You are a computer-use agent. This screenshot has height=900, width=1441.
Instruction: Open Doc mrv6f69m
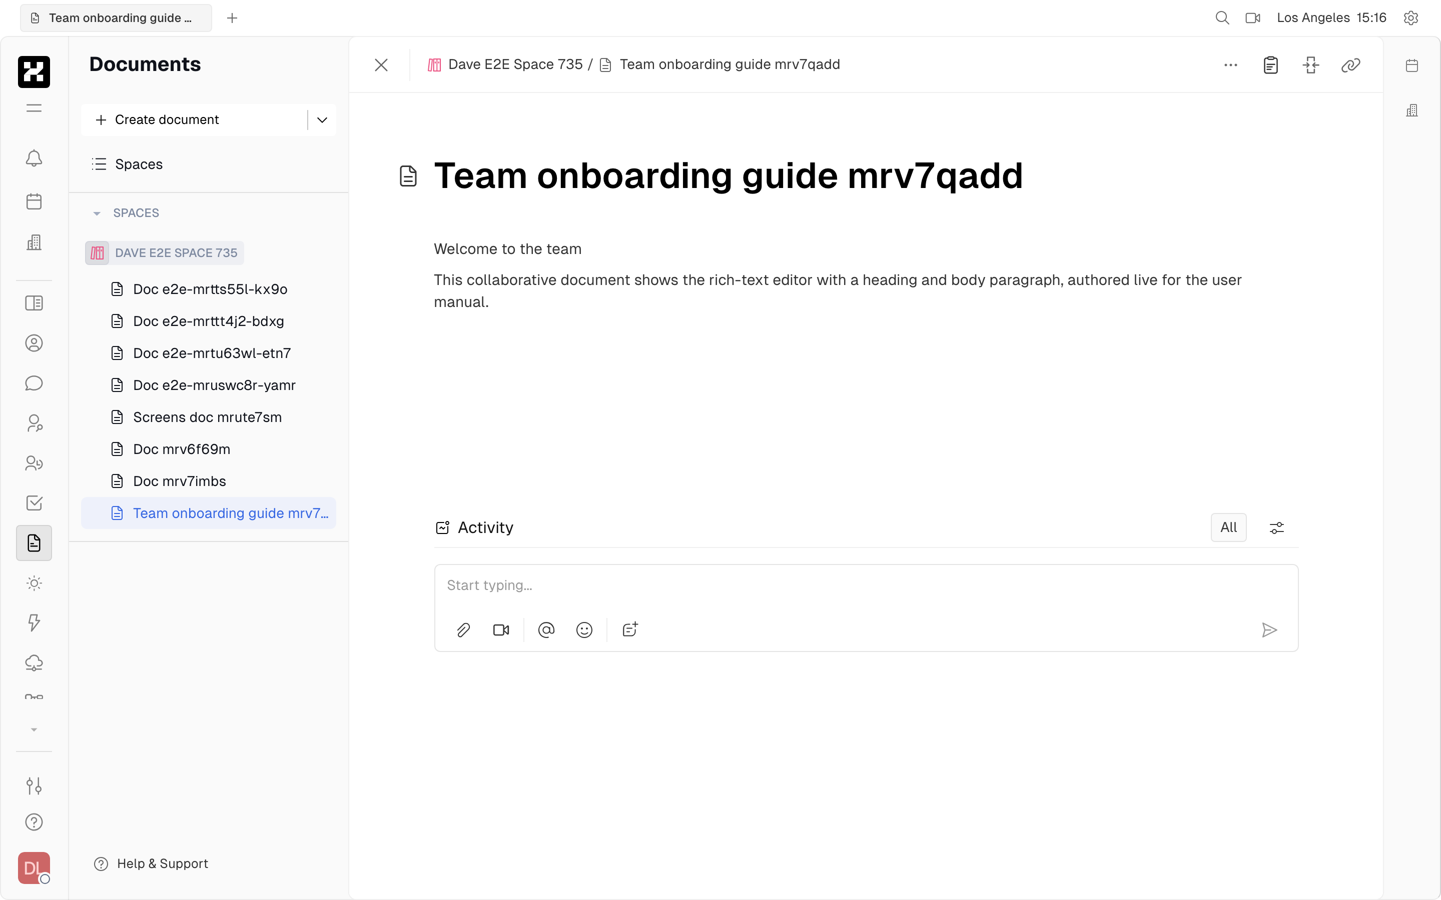pyautogui.click(x=209, y=449)
